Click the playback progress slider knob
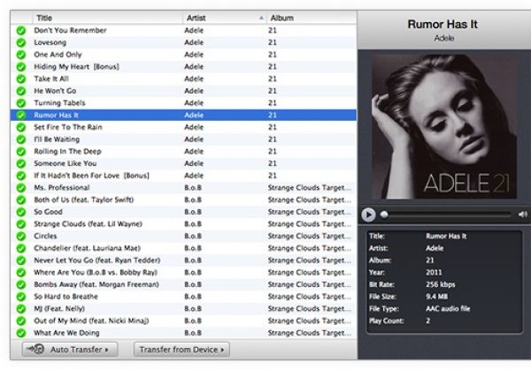531x370 pixels. pos(384,215)
